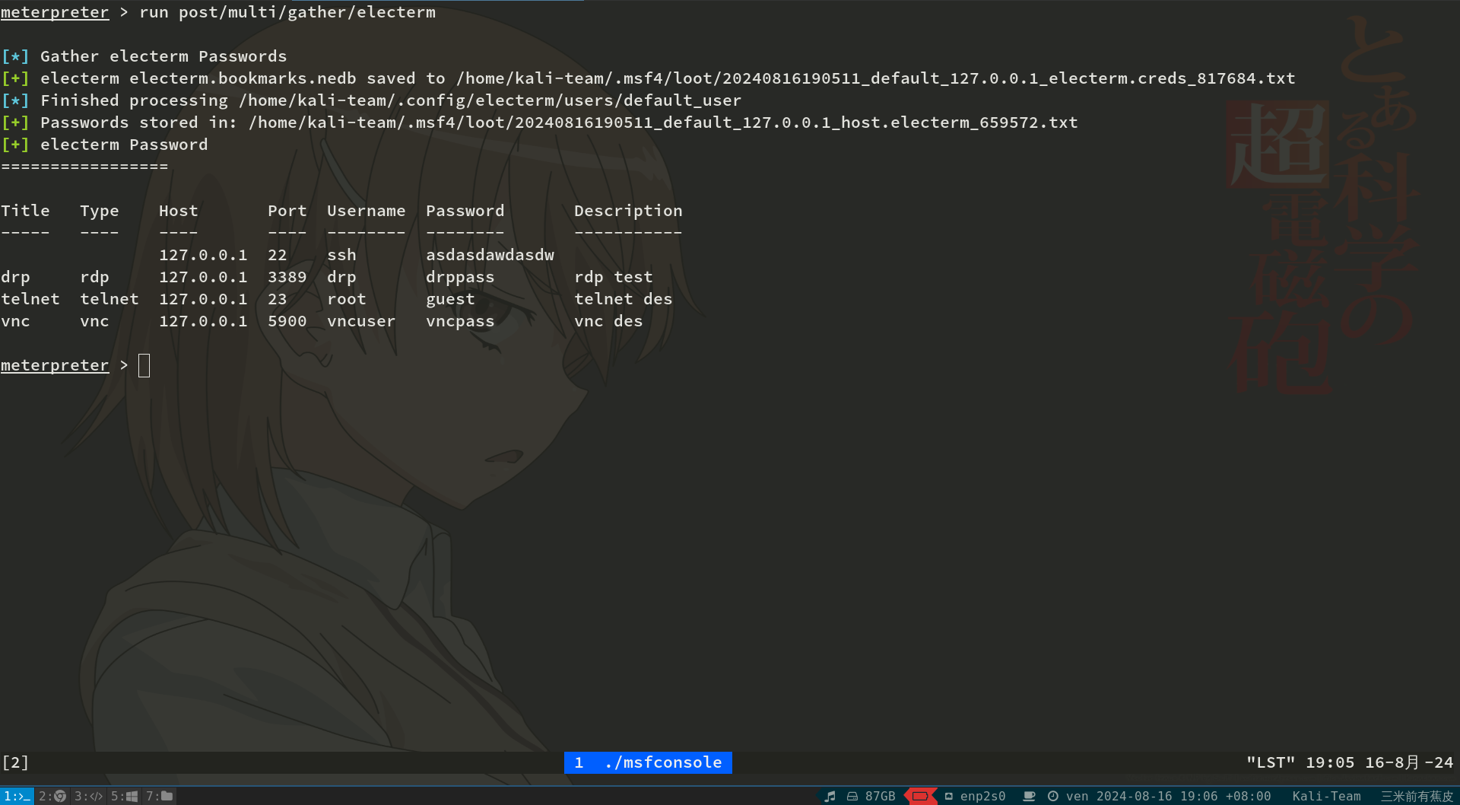Click the run post/multi/gather/electerm command

(287, 12)
